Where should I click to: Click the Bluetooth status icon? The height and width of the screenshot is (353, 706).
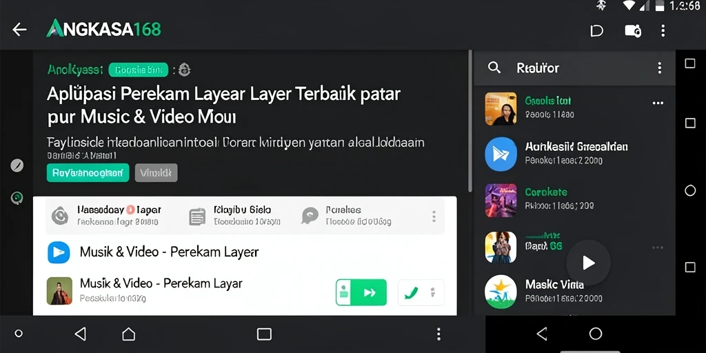point(601,6)
